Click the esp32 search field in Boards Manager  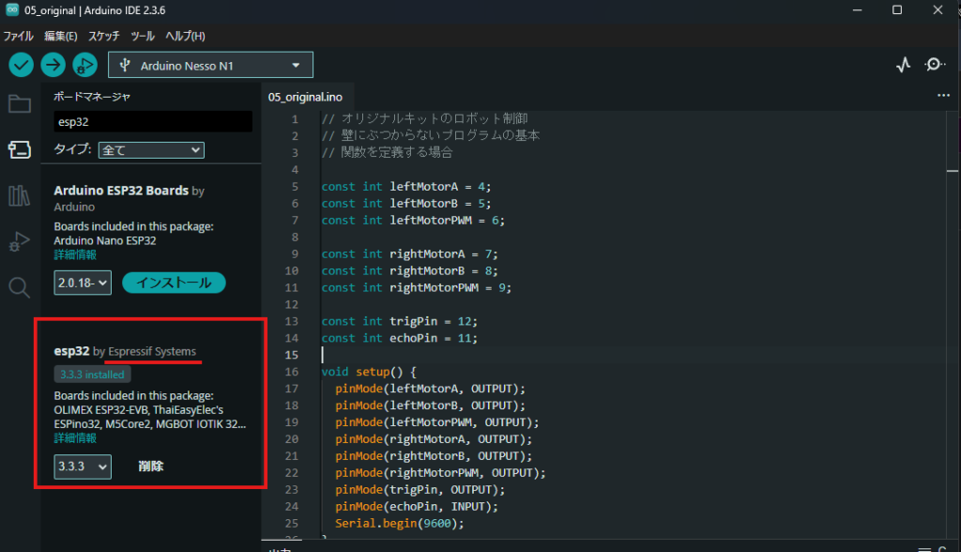pyautogui.click(x=153, y=122)
